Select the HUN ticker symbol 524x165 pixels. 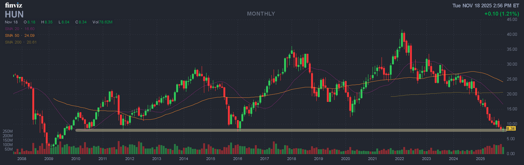[14, 14]
